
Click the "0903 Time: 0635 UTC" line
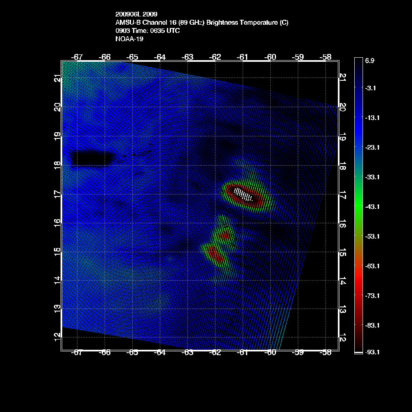tap(147, 31)
